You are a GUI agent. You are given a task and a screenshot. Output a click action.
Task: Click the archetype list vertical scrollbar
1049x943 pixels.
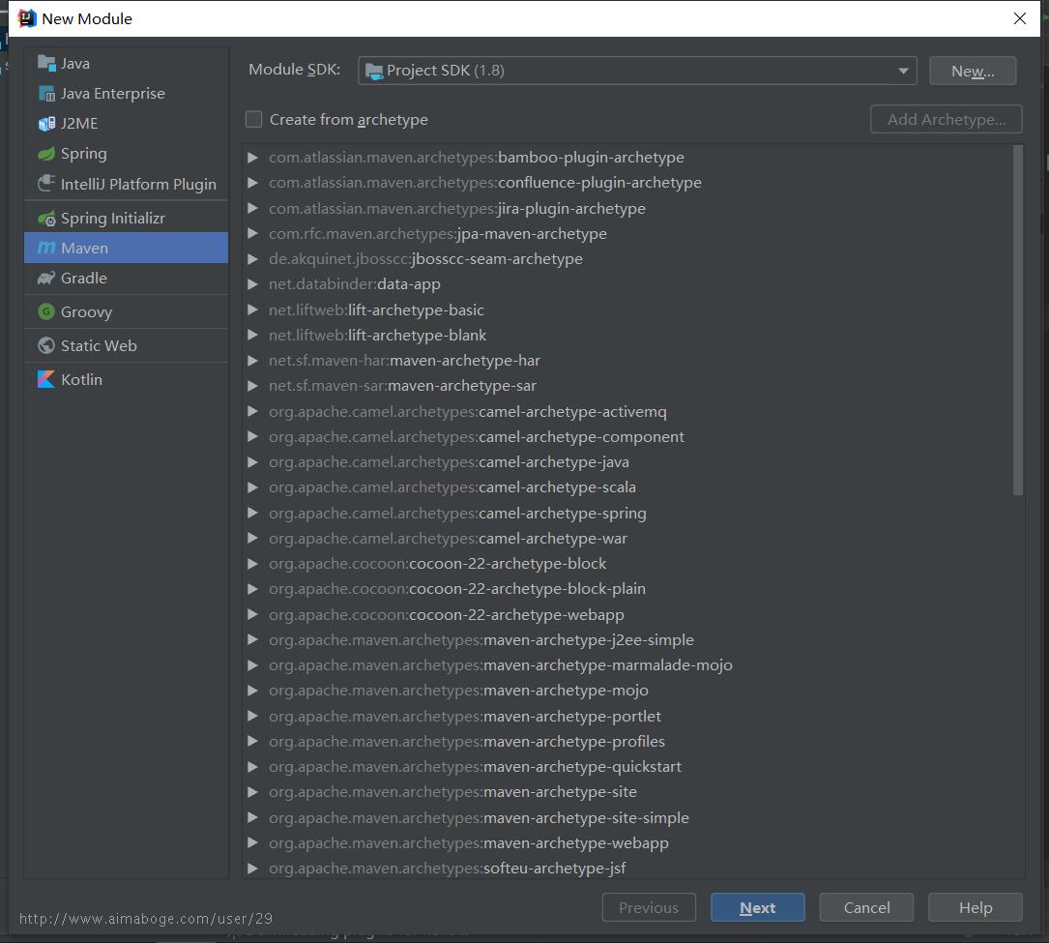1017,320
